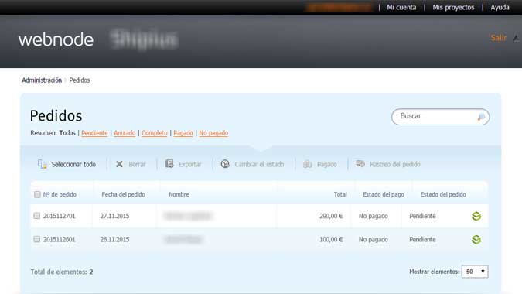Click the Borrar button label
This screenshot has width=522, height=294.
point(137,164)
